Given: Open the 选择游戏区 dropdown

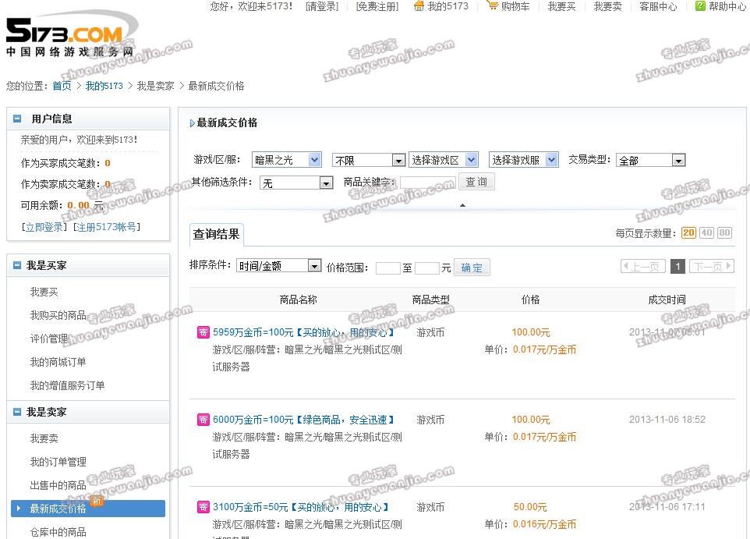Looking at the screenshot, I should [x=444, y=160].
